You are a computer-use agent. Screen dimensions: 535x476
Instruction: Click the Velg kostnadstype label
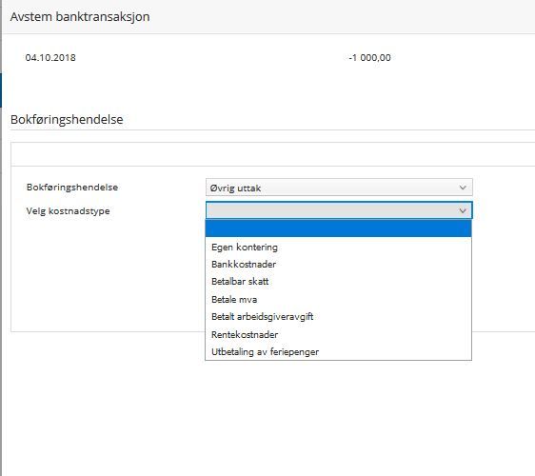click(x=69, y=211)
